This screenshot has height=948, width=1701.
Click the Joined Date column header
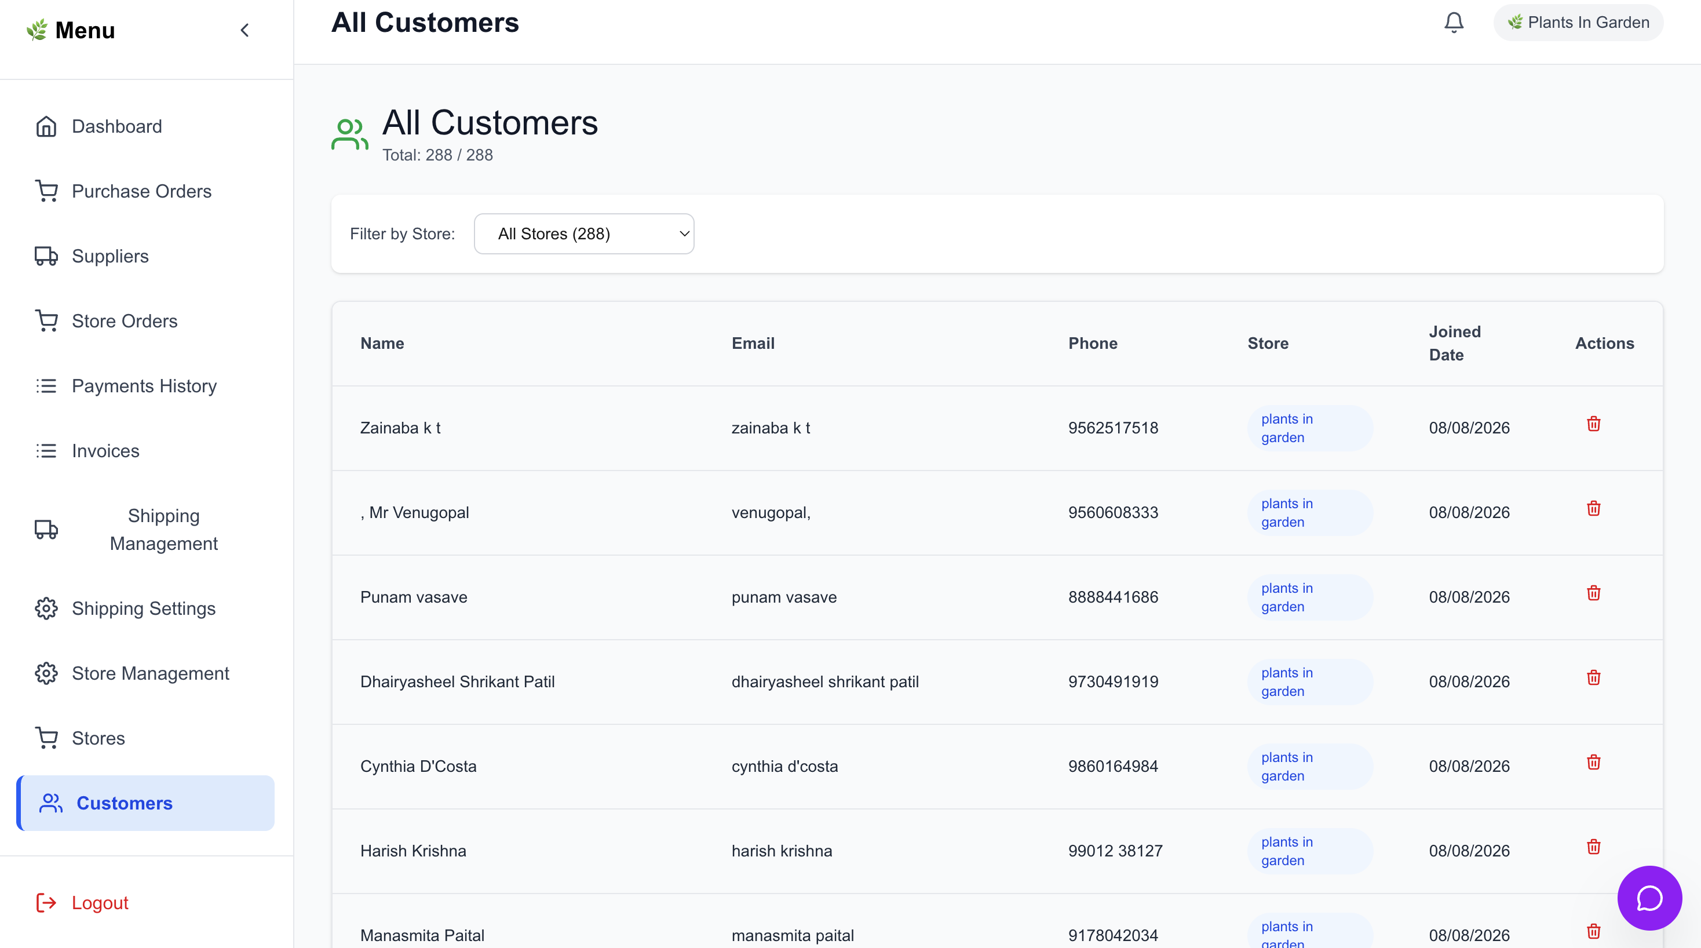[x=1455, y=344]
